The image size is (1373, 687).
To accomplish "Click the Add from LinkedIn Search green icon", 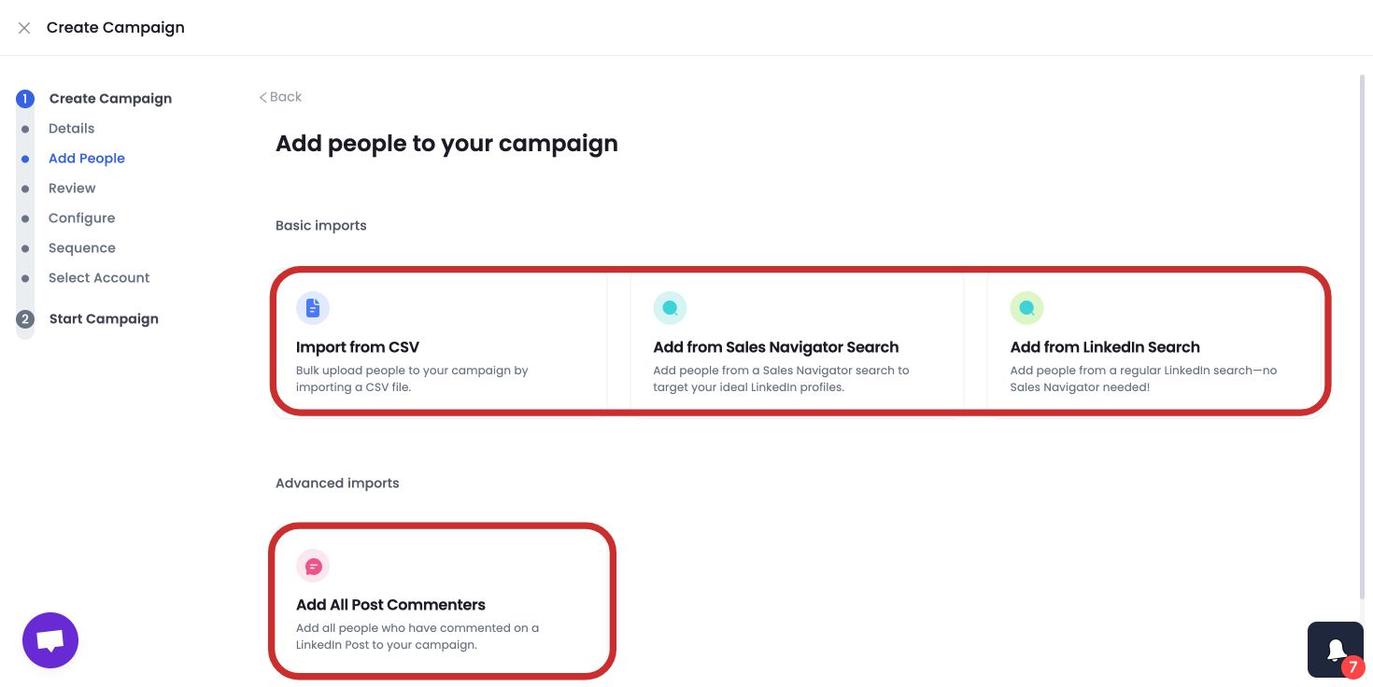I will 1026,308.
